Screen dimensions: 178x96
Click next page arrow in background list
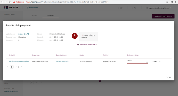click(42, 82)
